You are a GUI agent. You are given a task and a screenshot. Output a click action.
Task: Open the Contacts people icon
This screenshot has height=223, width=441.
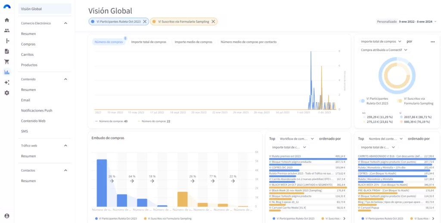coord(7,31)
